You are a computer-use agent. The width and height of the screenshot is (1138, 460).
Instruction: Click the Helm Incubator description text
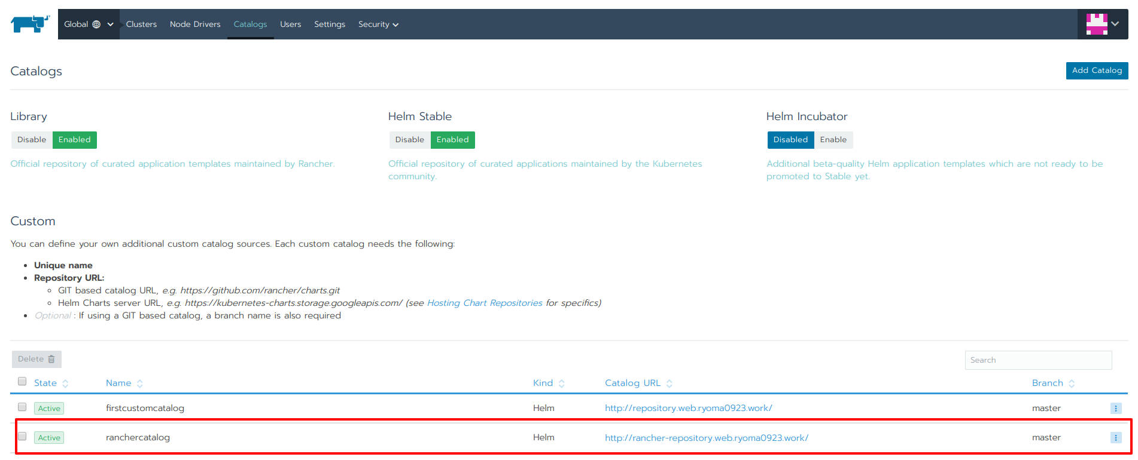pyautogui.click(x=935, y=170)
